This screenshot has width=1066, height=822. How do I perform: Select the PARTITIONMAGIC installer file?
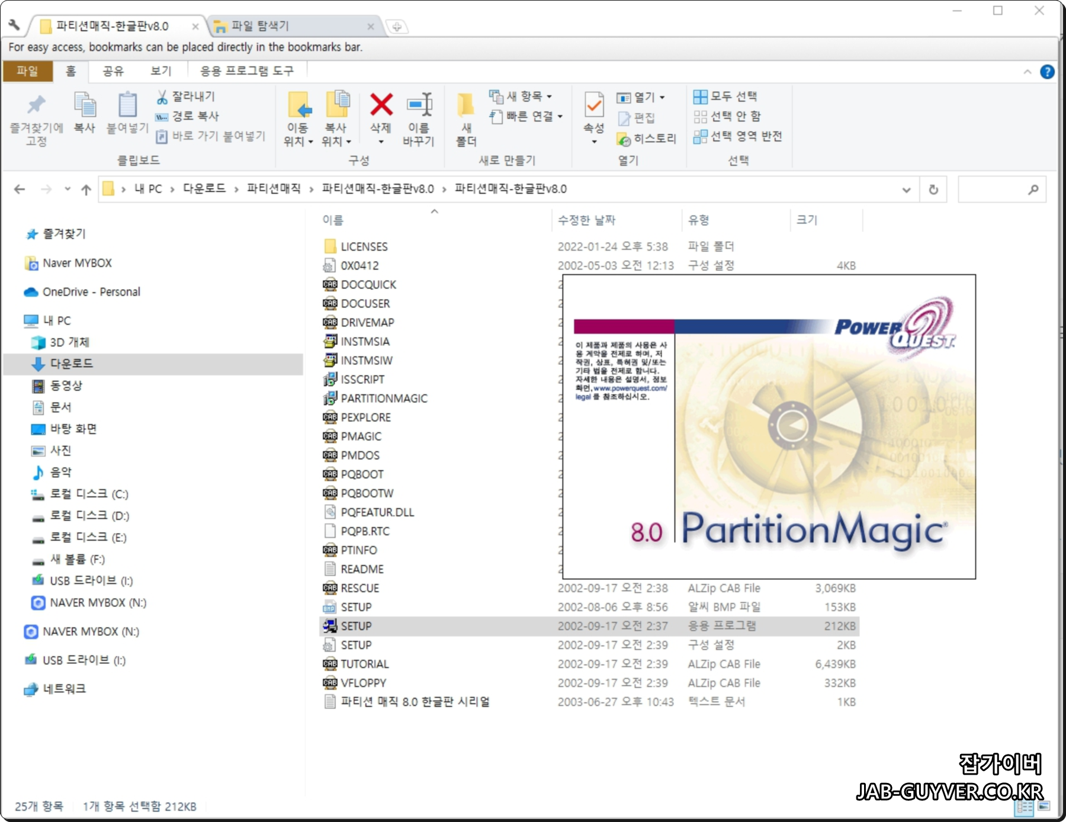click(375, 399)
